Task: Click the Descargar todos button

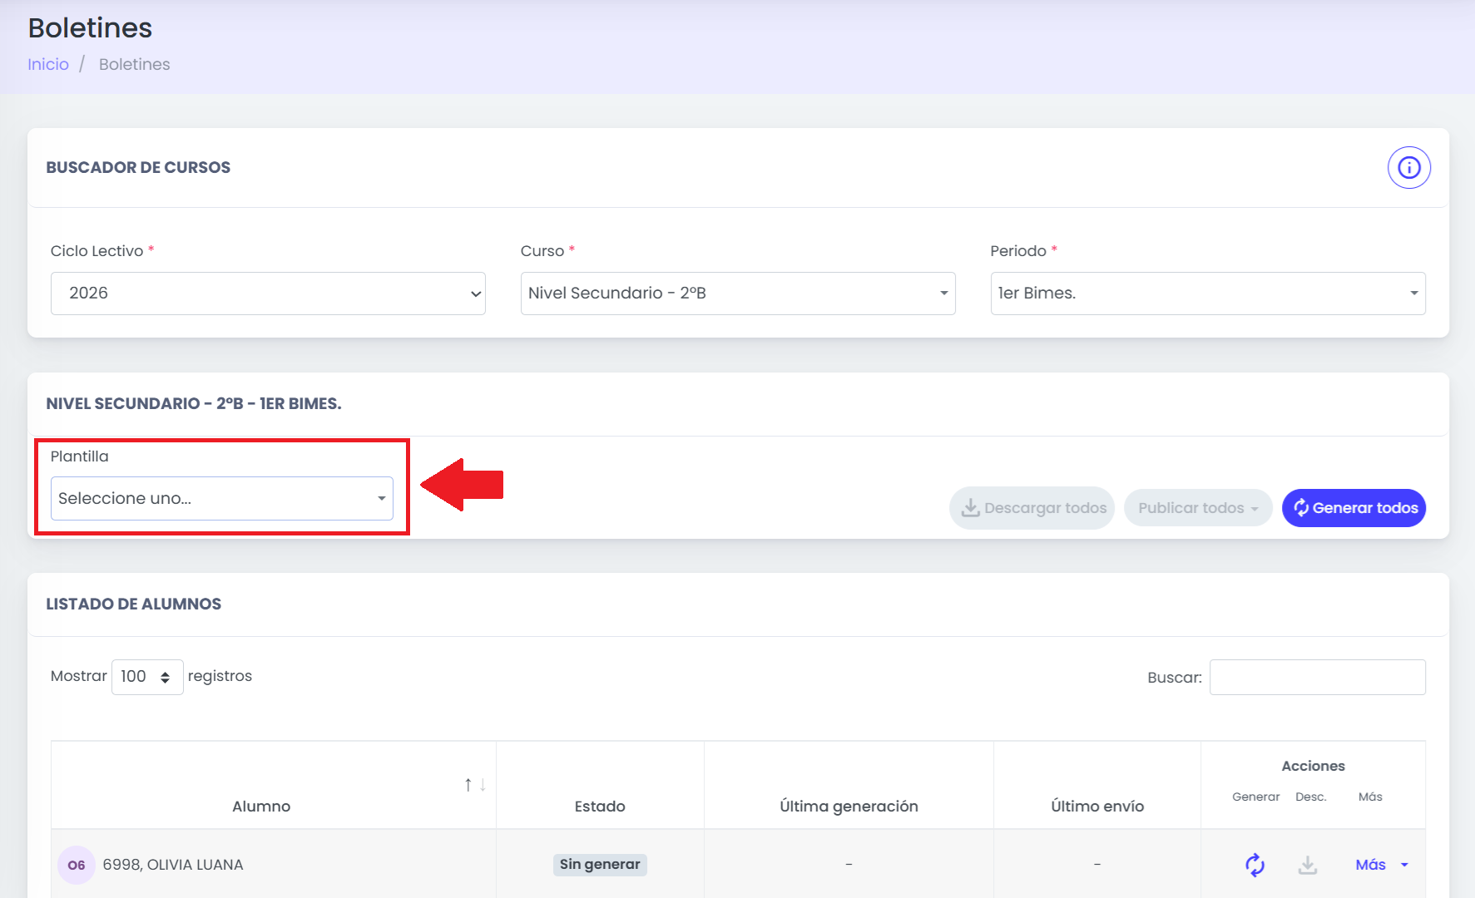Action: (x=1032, y=508)
